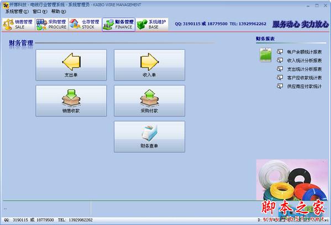Click icon beside 帐户余额统计报表
The width and height of the screenshot is (331, 225).
click(x=280, y=52)
